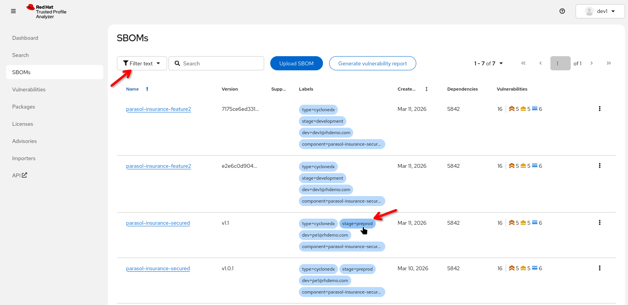Open API external link in sidebar
628x305 pixels.
click(19, 175)
